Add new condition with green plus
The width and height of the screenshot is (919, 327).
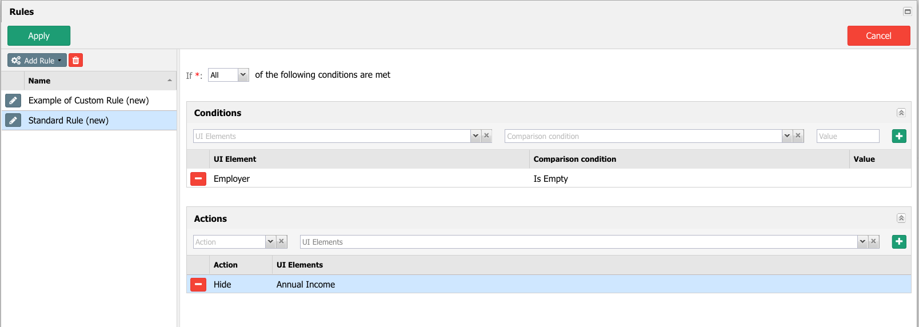[899, 136]
